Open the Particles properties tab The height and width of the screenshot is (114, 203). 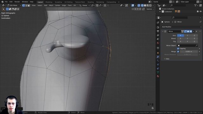coord(158,61)
